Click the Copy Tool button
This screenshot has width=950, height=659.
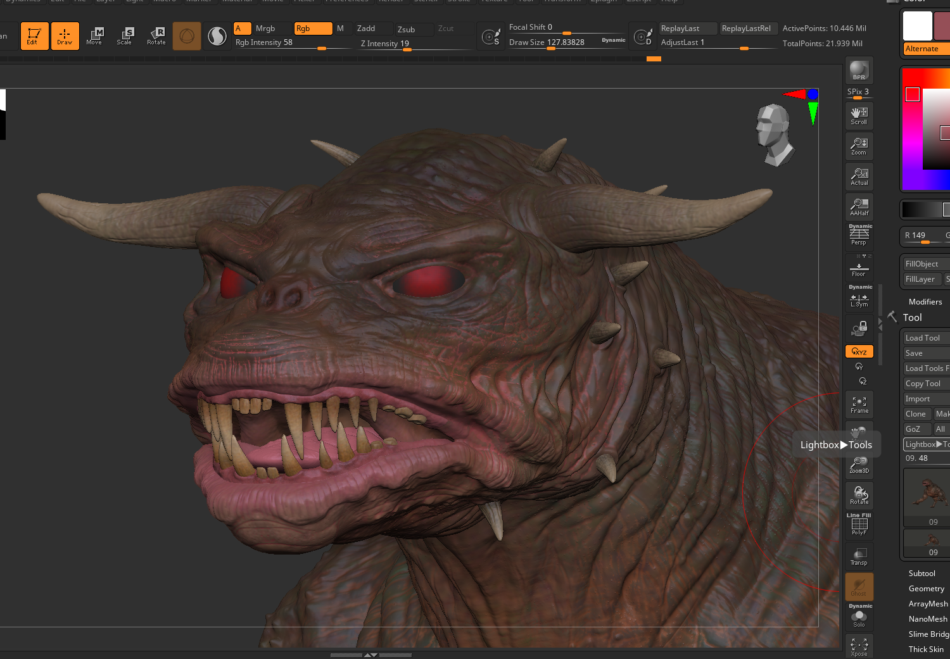click(926, 384)
